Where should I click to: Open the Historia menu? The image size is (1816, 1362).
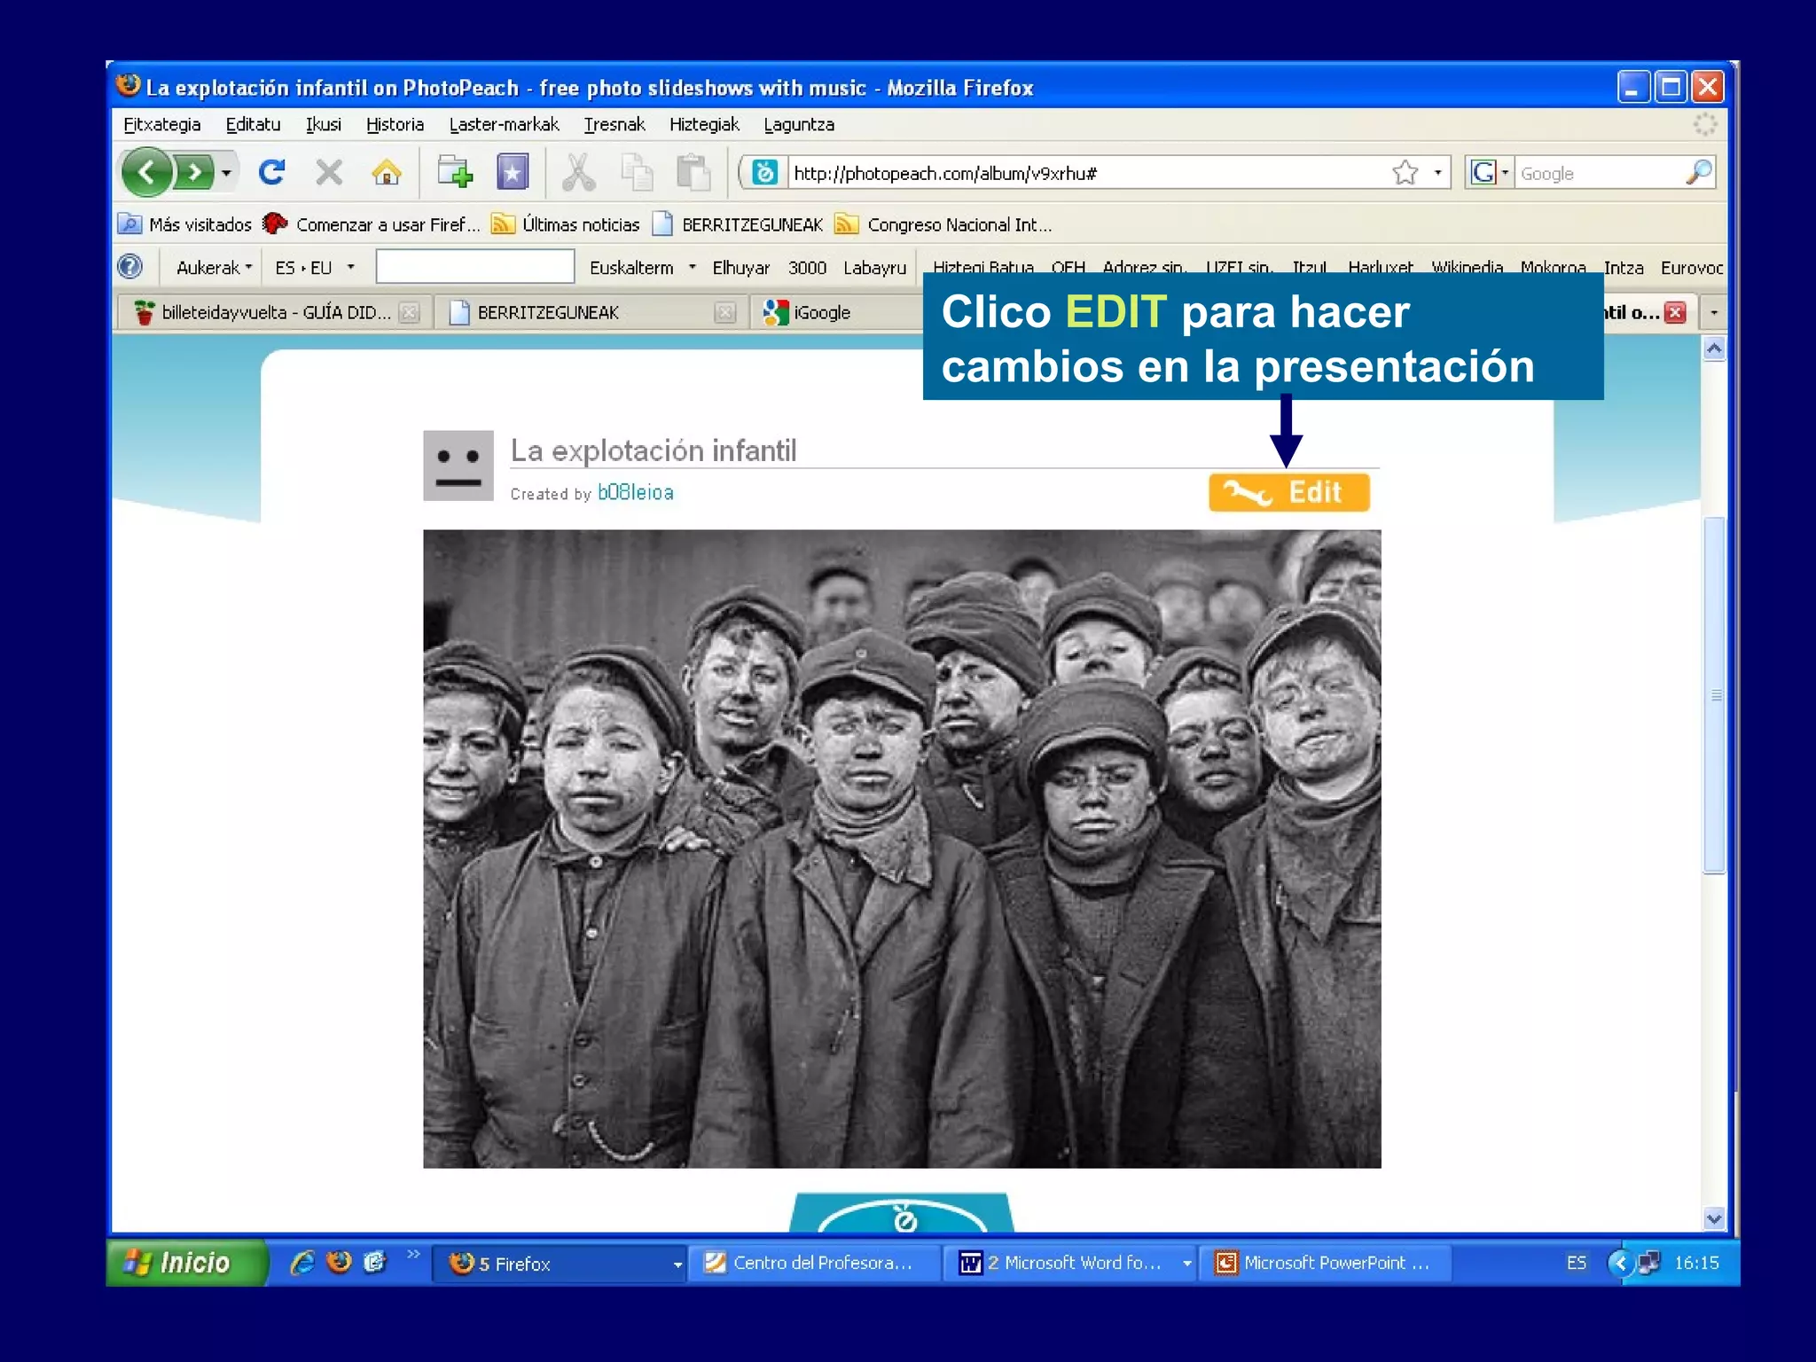pos(395,124)
